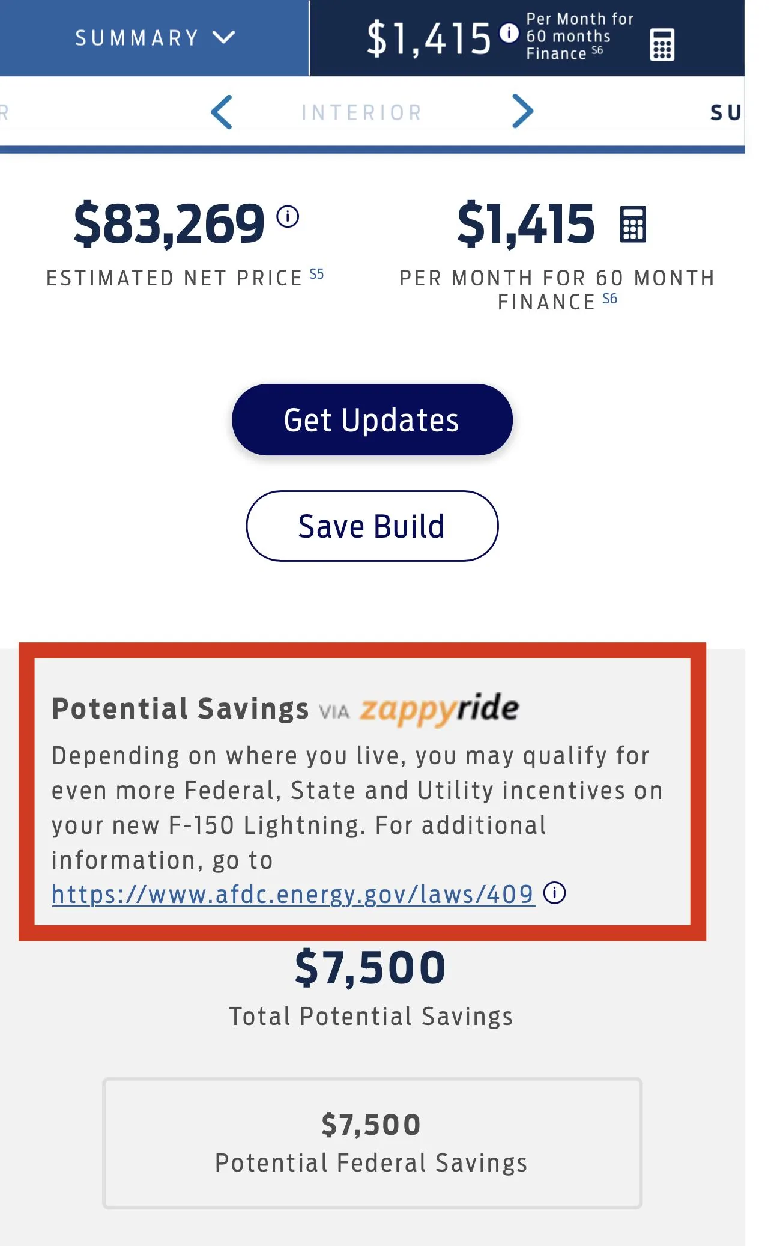Click the Potential Federal Savings card

click(x=372, y=1143)
